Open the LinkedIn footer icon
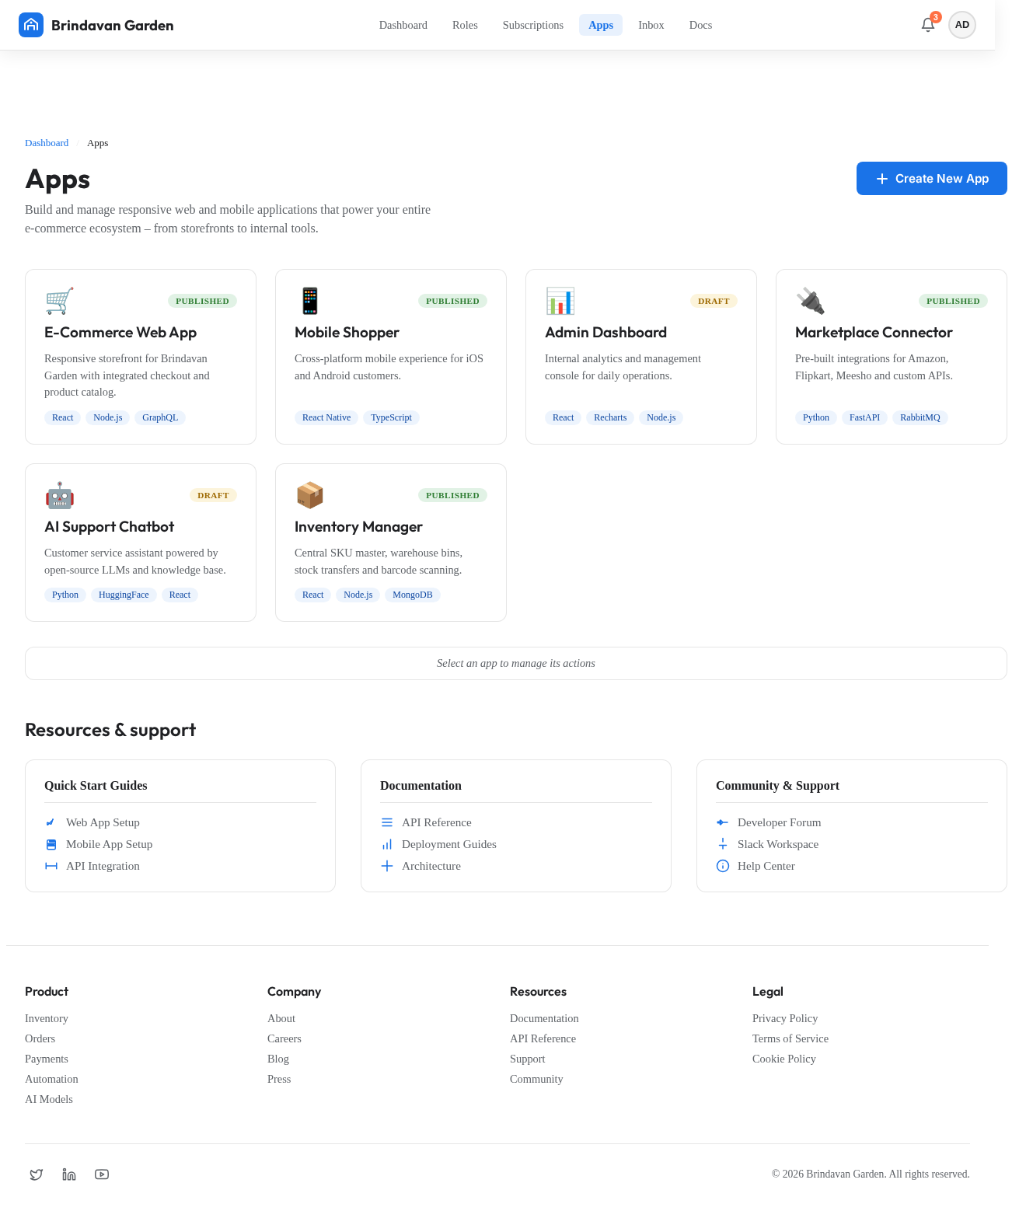This screenshot has width=1026, height=1211. pyautogui.click(x=69, y=1174)
